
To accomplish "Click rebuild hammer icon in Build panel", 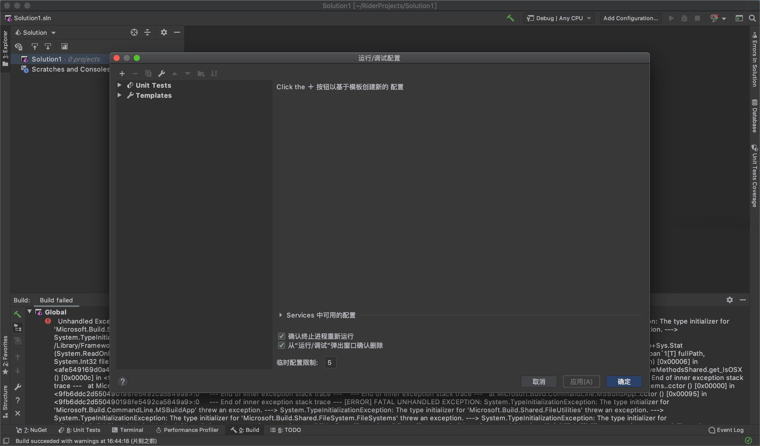I will 17,314.
